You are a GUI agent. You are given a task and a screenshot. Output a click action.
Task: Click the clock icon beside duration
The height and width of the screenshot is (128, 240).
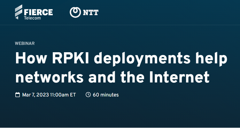(88, 95)
